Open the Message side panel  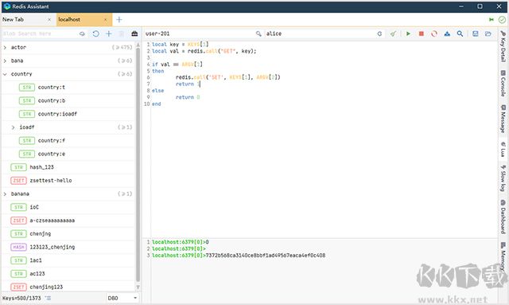503,119
